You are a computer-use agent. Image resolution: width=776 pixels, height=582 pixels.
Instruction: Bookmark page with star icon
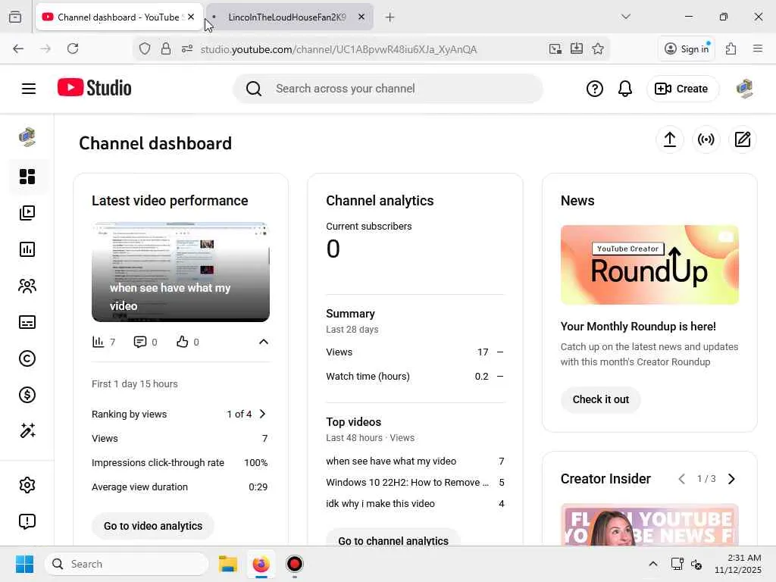[598, 48]
